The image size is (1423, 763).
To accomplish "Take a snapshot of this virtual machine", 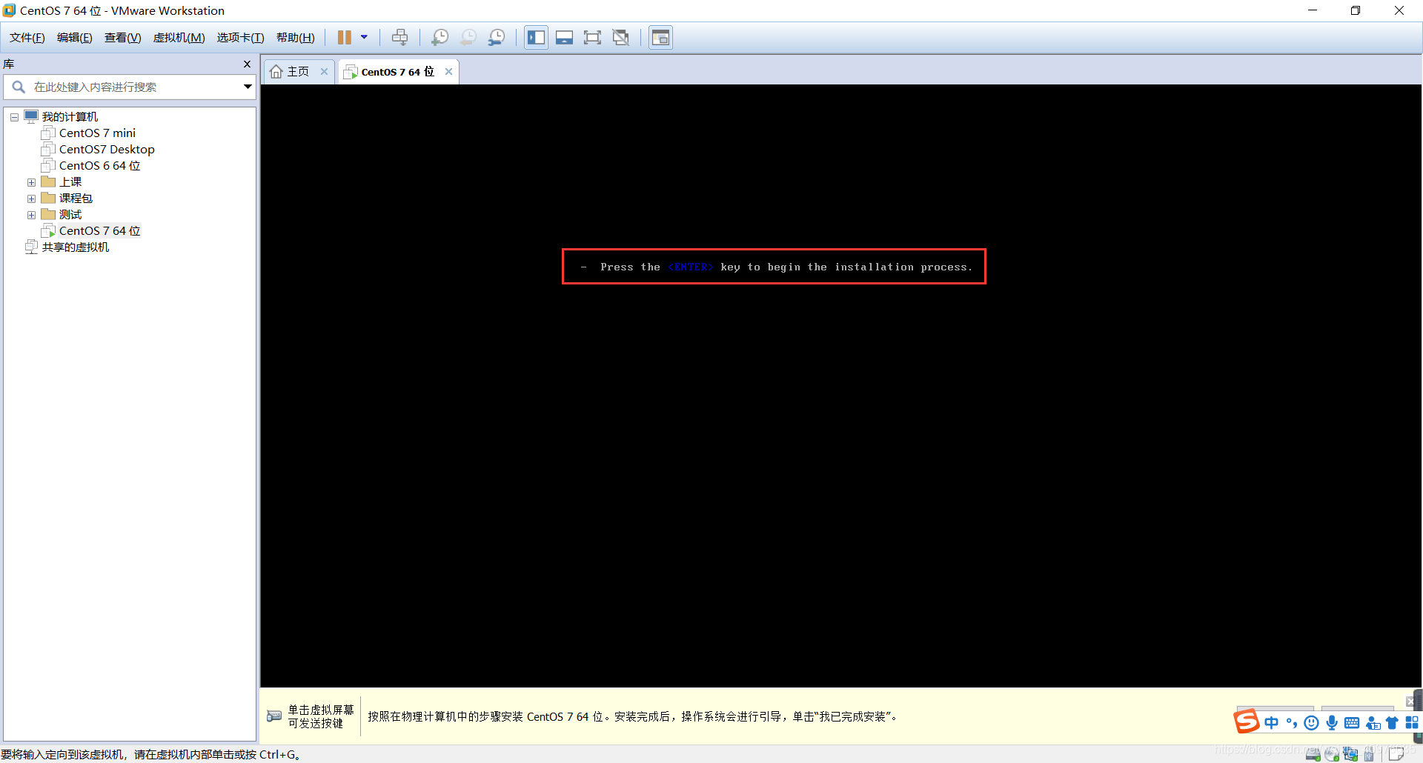I will [x=440, y=37].
